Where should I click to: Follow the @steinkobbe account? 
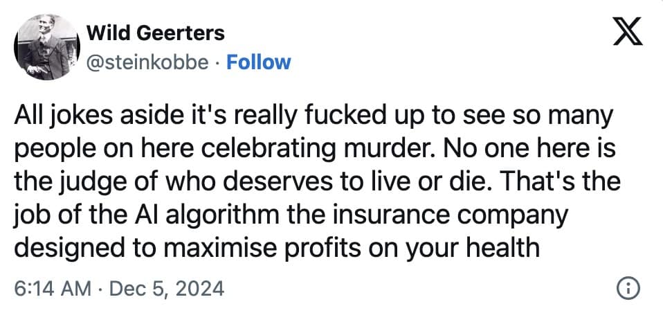[x=259, y=62]
